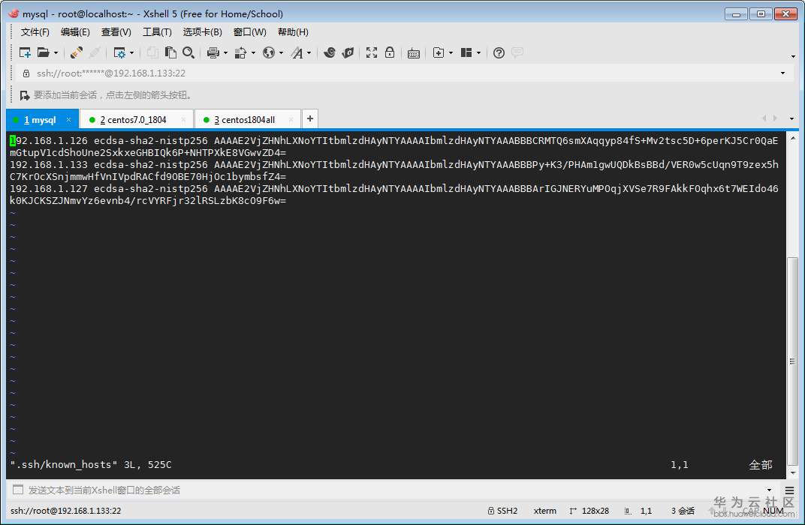This screenshot has height=525, width=805.
Task: Expand file transfer dropdown arrow
Action: 253,52
